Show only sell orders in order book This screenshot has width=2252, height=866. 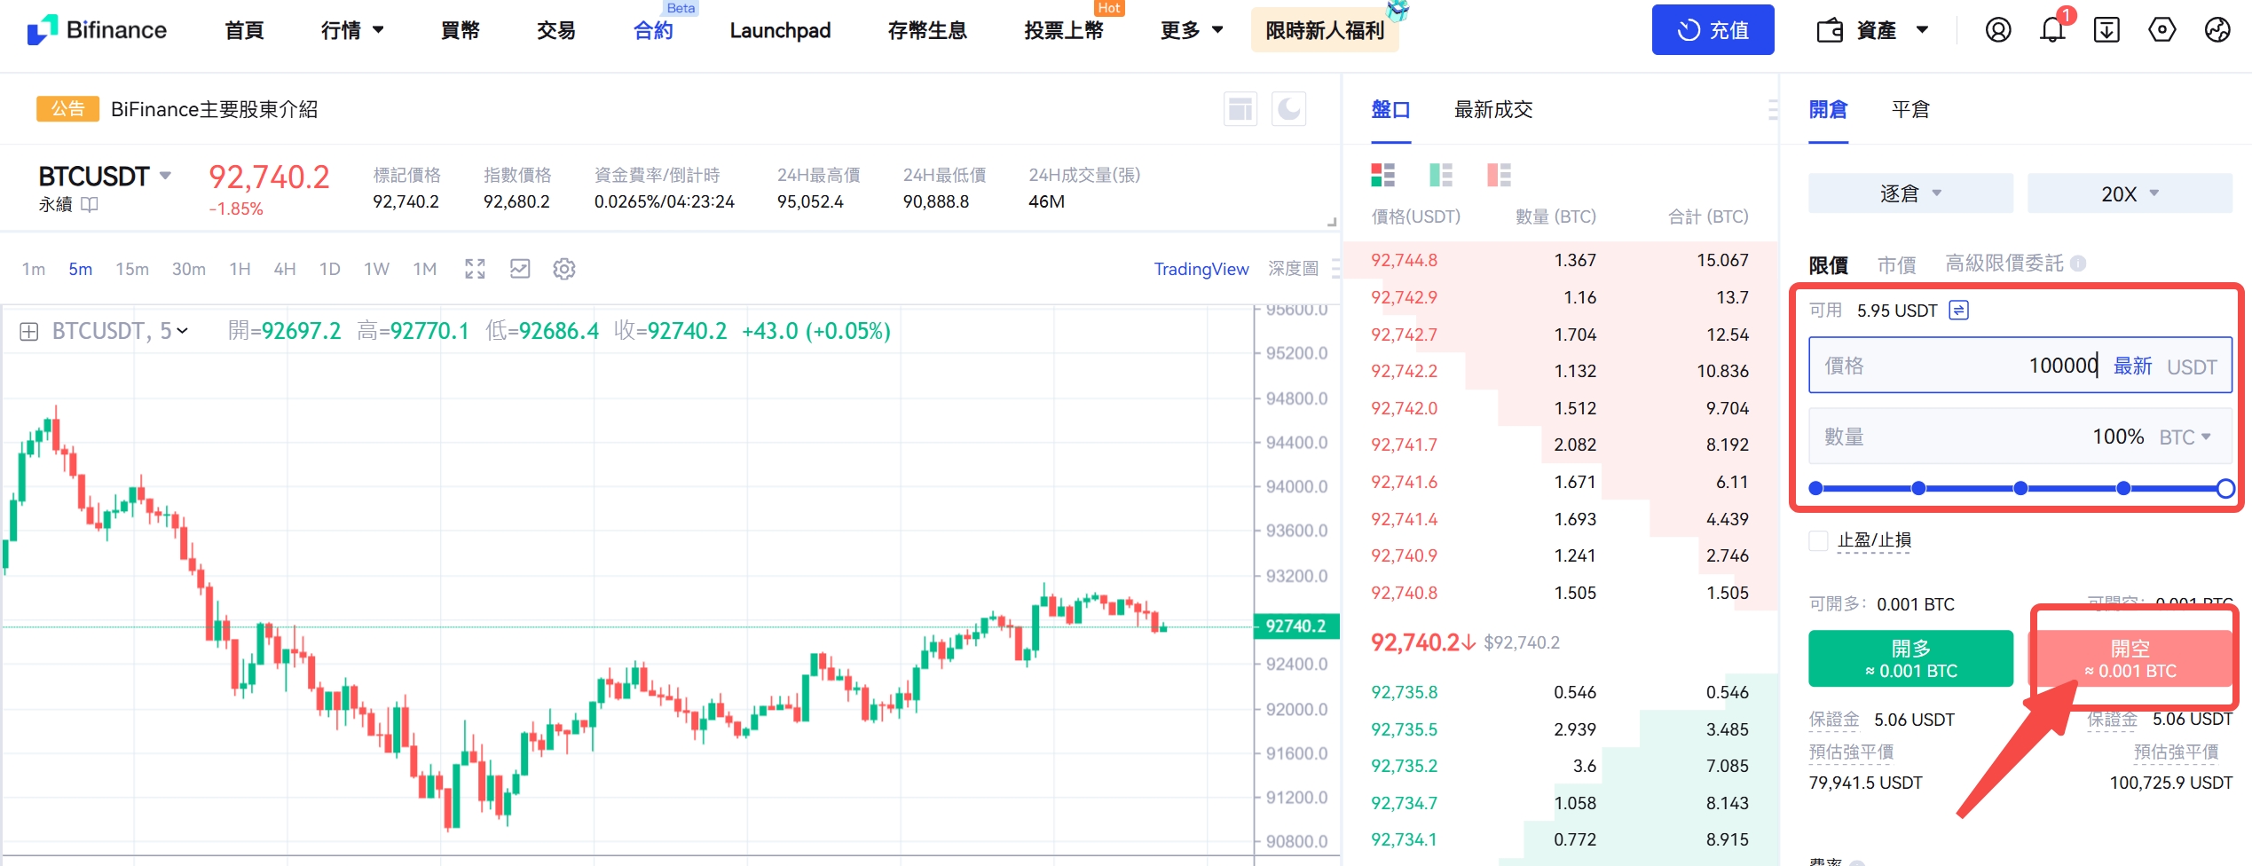tap(1499, 175)
